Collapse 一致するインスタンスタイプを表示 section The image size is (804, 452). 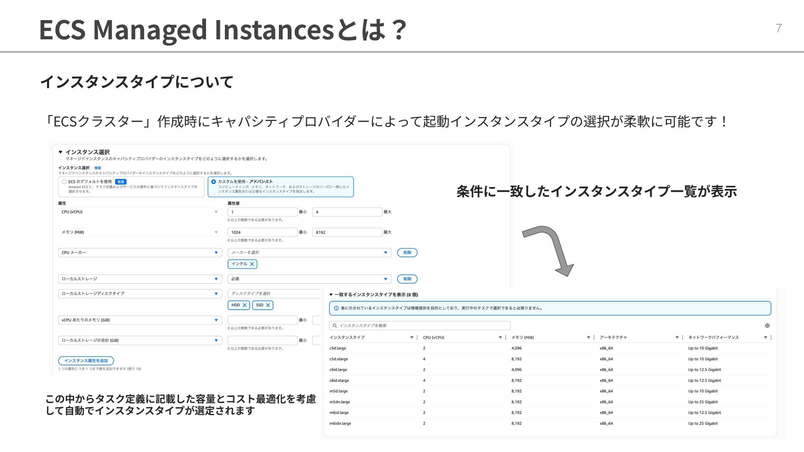331,295
